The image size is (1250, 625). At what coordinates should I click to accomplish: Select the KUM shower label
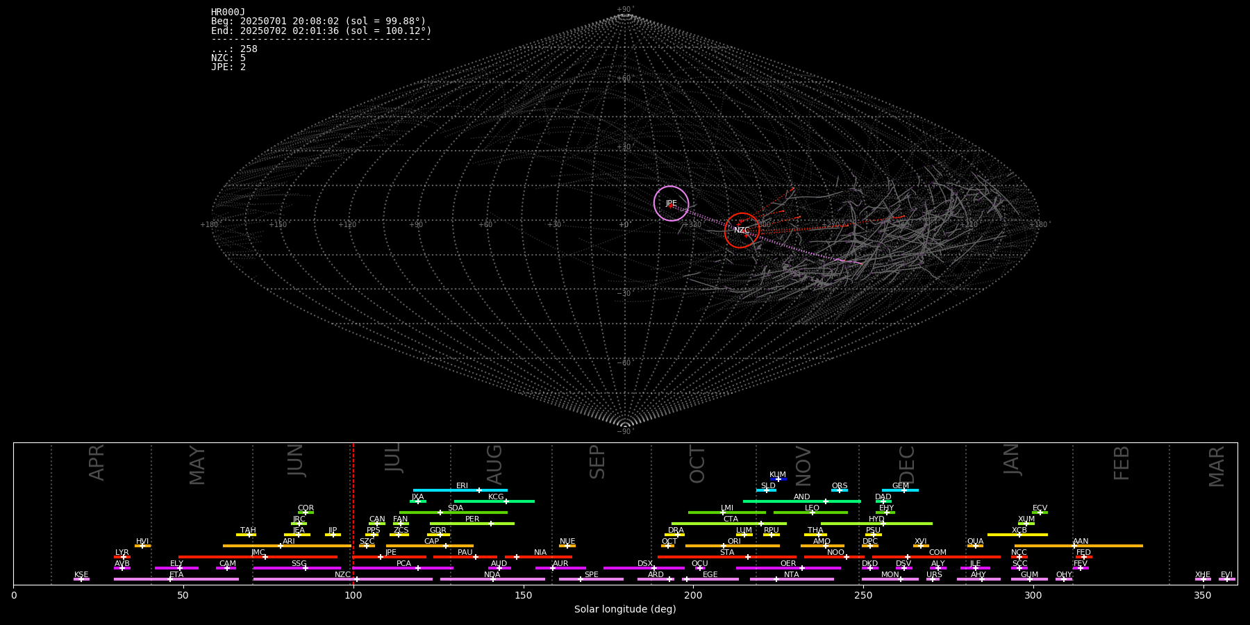(x=778, y=475)
